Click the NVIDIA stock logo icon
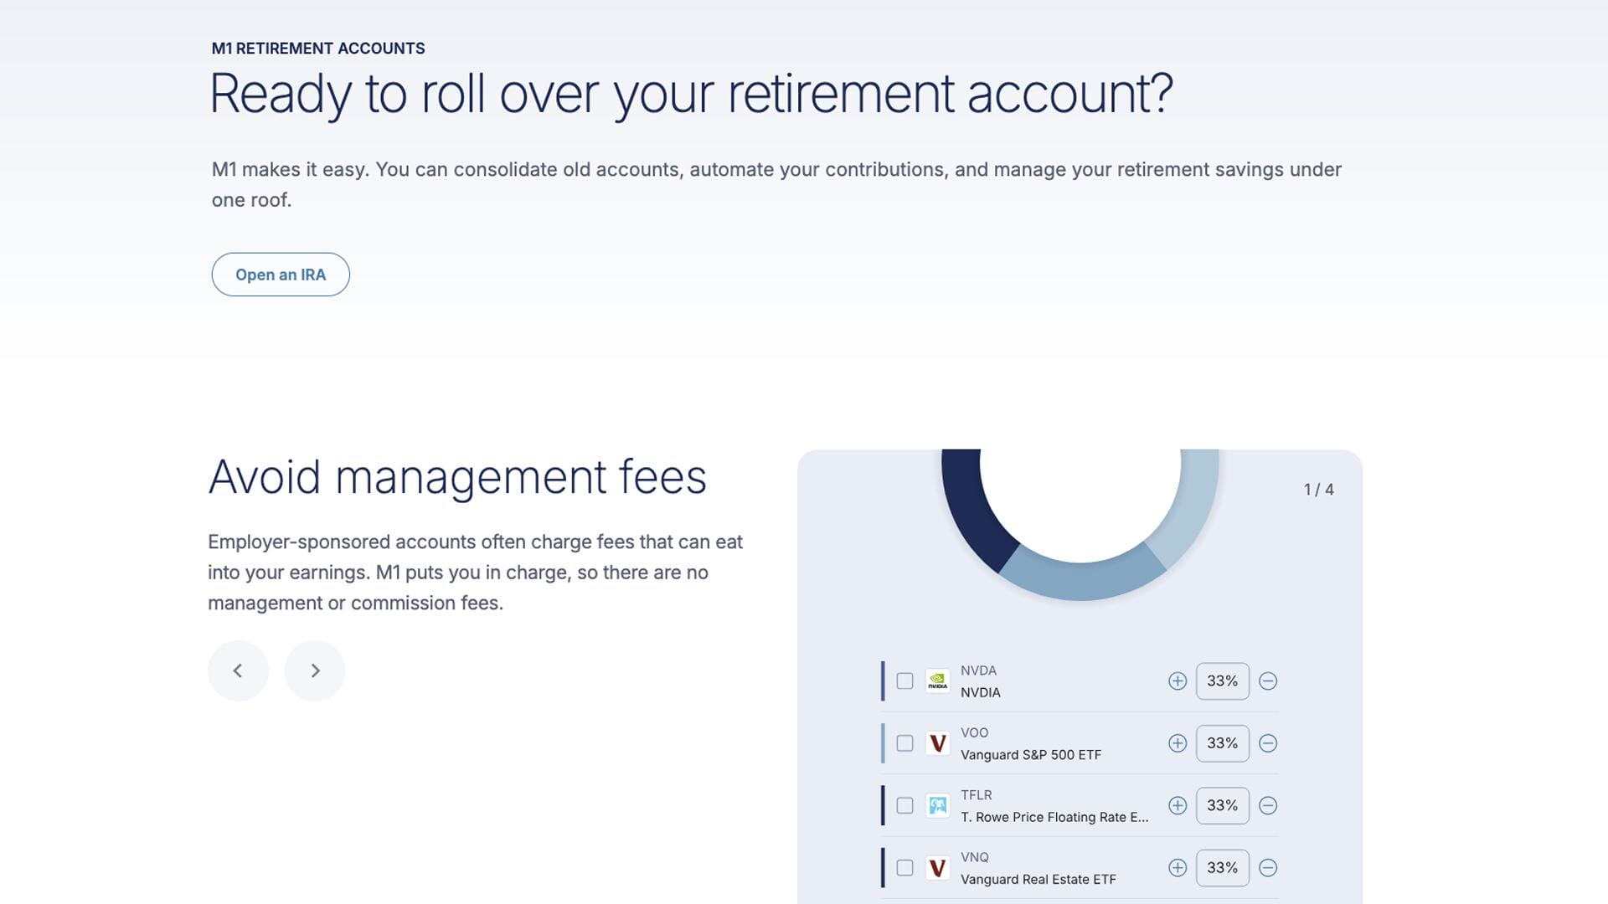1608x904 pixels. click(938, 681)
